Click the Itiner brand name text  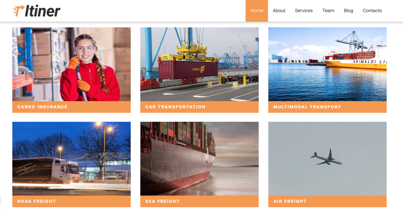(43, 11)
